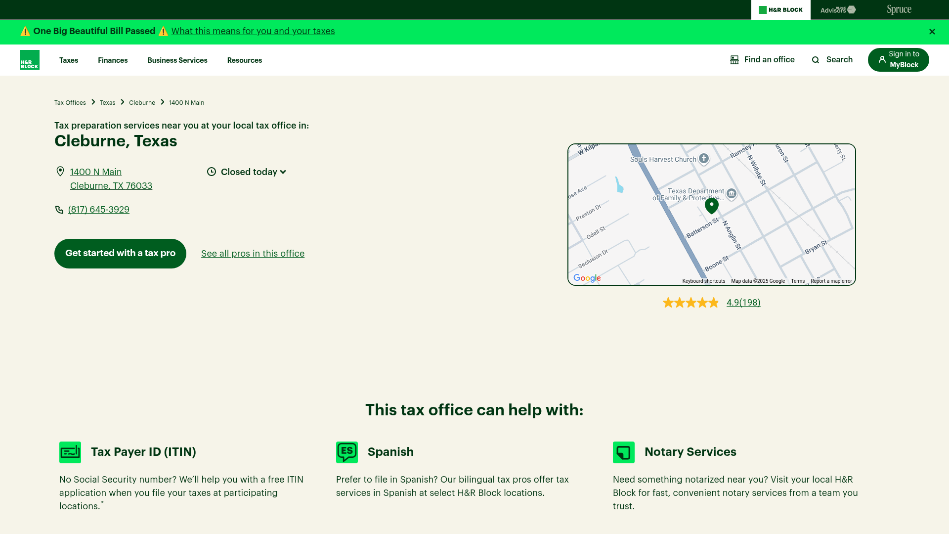
Task: Click the H&R Block logo in the navbar
Action: 30,60
